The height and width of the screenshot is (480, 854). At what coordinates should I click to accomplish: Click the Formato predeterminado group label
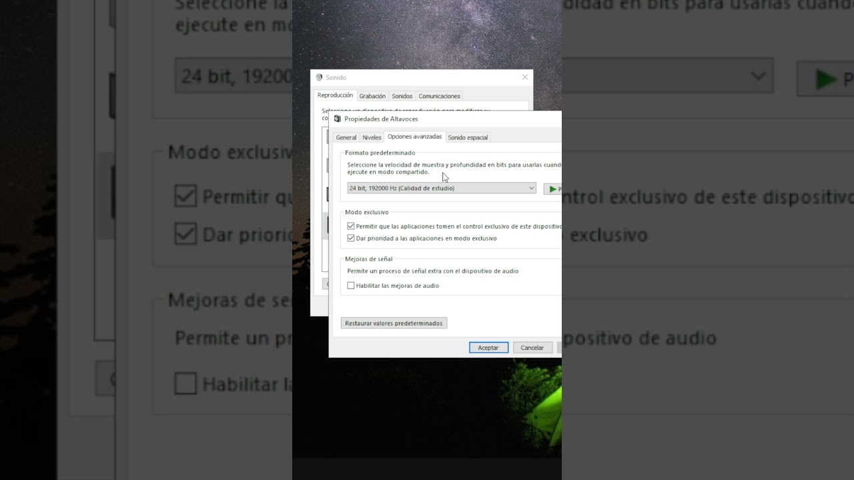380,153
